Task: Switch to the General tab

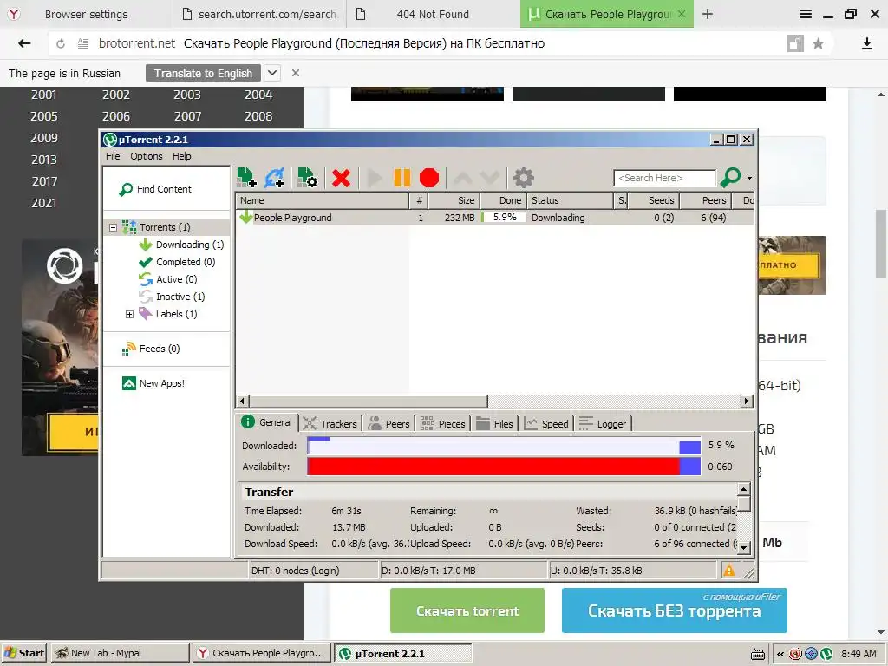Action: (267, 422)
